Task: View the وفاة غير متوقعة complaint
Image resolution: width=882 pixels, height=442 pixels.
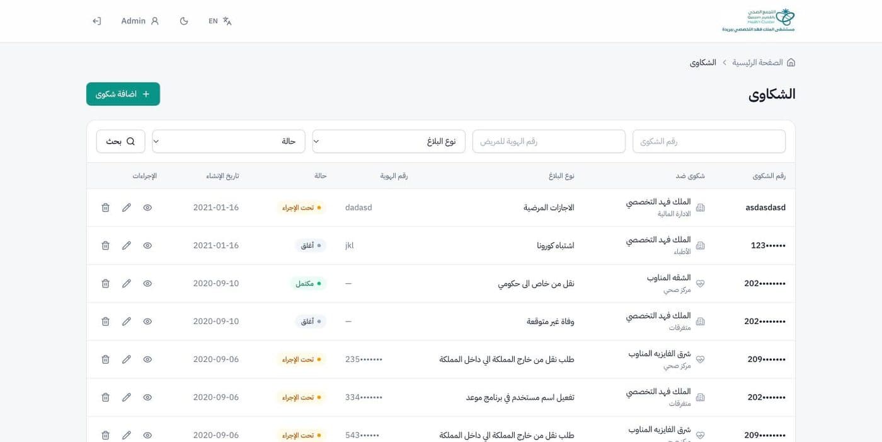Action: click(147, 322)
